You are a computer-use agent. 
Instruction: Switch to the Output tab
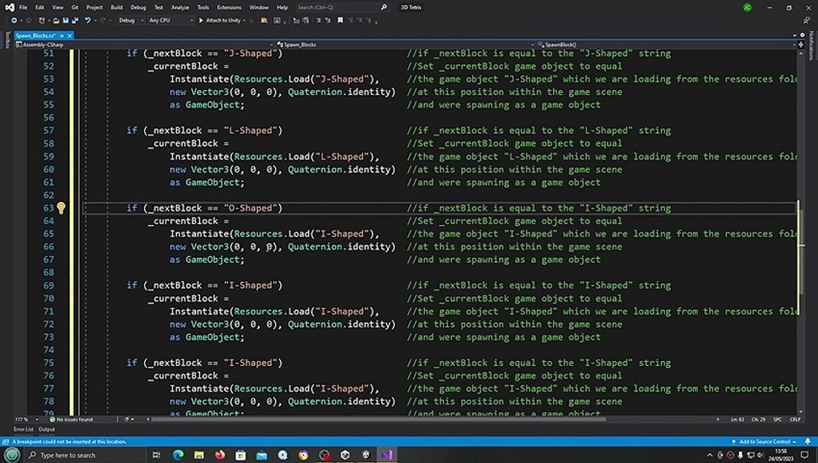(46, 430)
